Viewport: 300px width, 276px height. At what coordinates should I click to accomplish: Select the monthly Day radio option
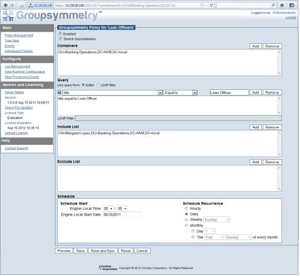click(x=193, y=231)
